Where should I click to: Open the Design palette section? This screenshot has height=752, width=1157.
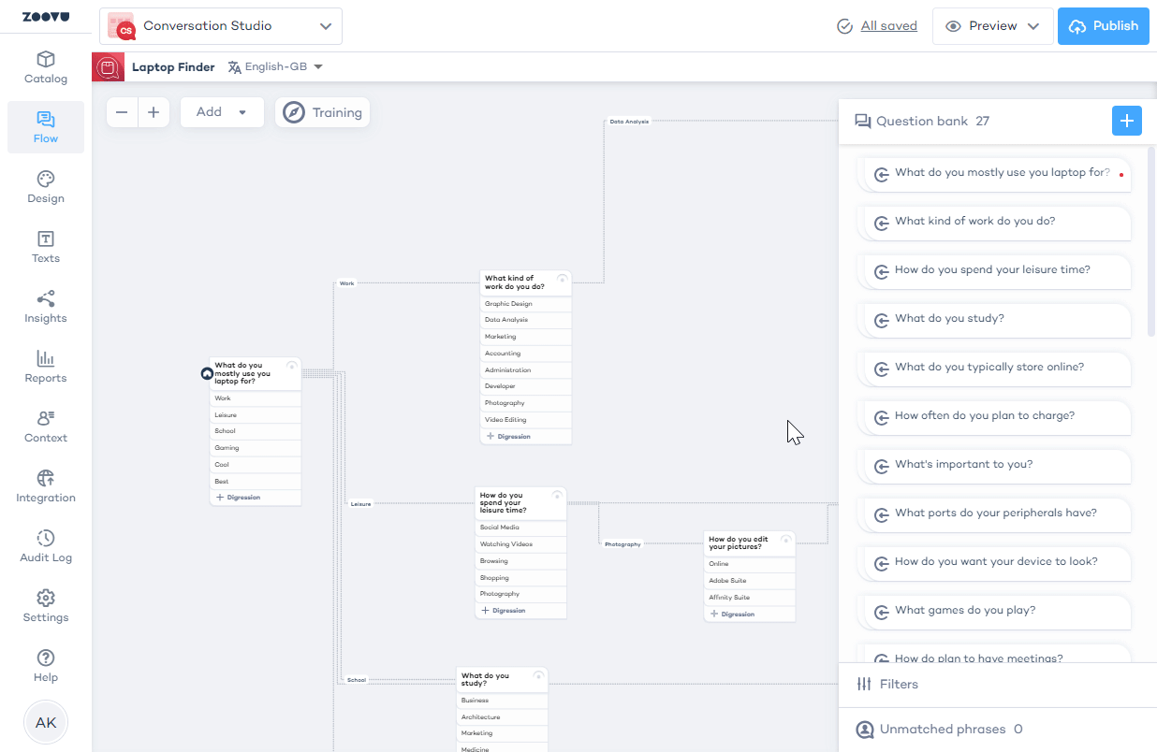(x=46, y=187)
